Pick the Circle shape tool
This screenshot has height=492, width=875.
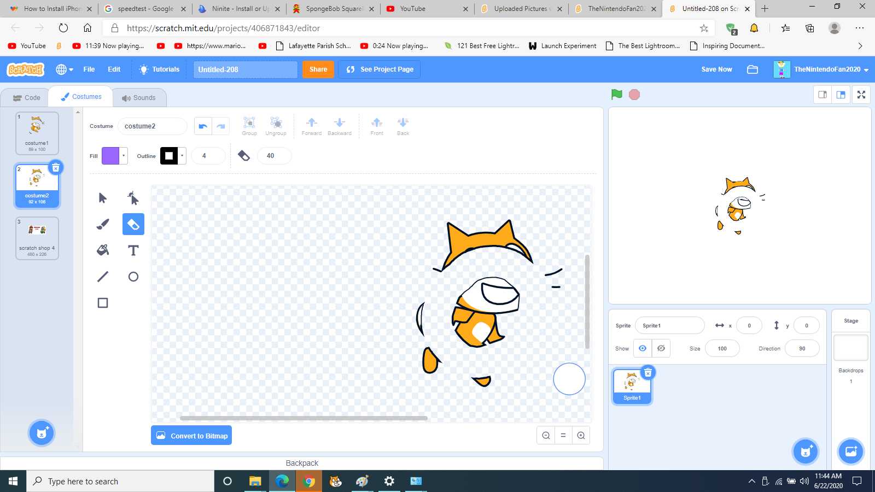[133, 276]
